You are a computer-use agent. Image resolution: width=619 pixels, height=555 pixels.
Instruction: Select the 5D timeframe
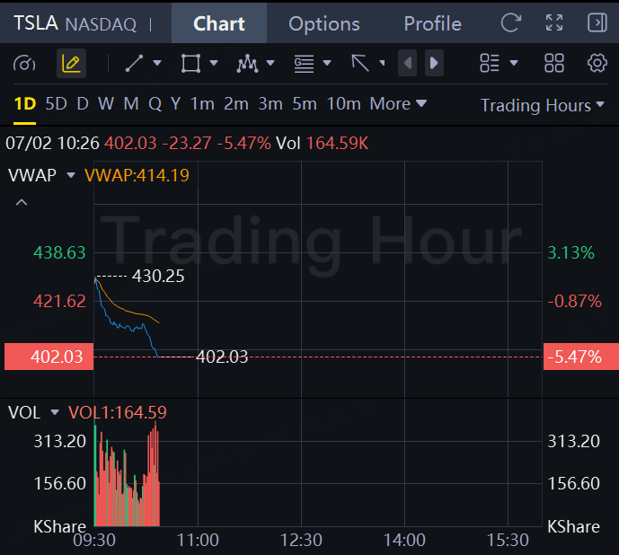(x=56, y=104)
